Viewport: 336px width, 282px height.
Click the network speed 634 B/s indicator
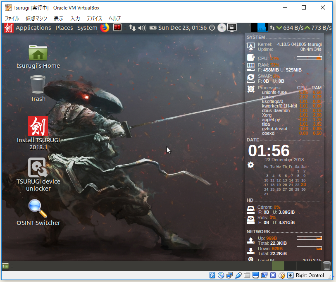tap(290, 28)
